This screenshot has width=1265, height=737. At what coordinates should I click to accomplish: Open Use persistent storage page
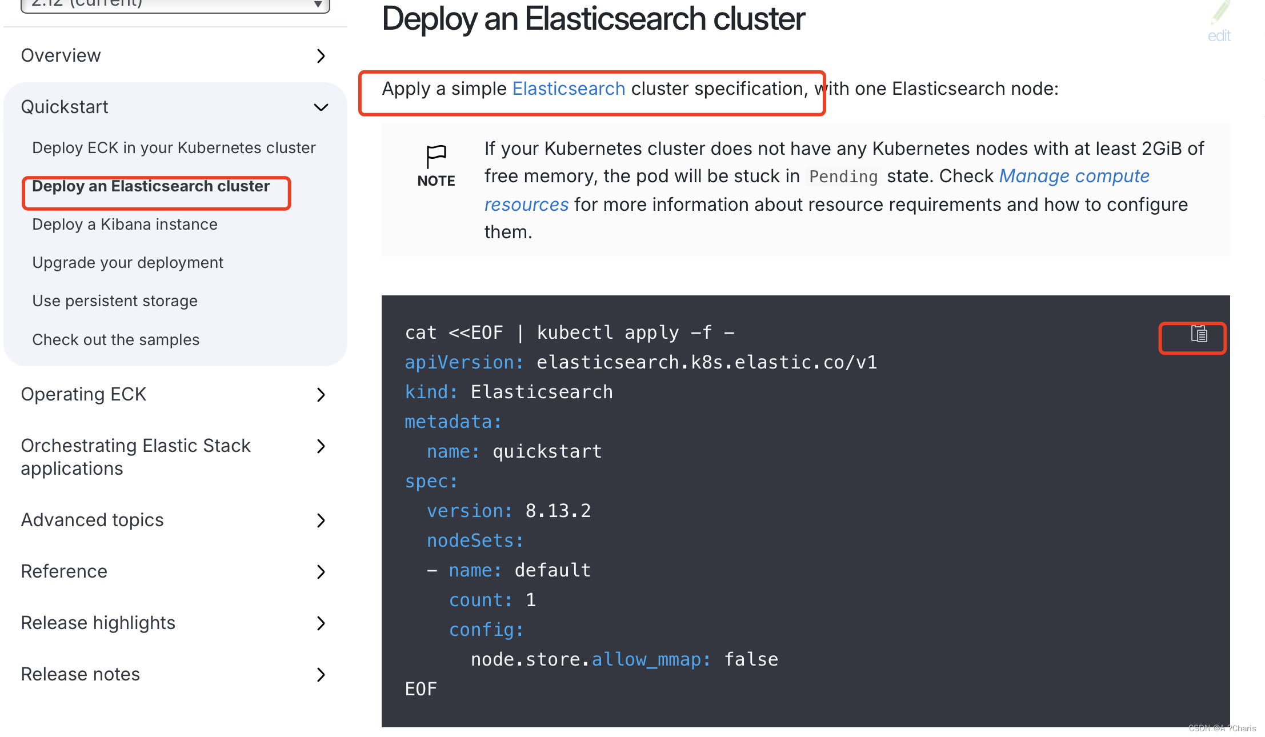point(115,301)
